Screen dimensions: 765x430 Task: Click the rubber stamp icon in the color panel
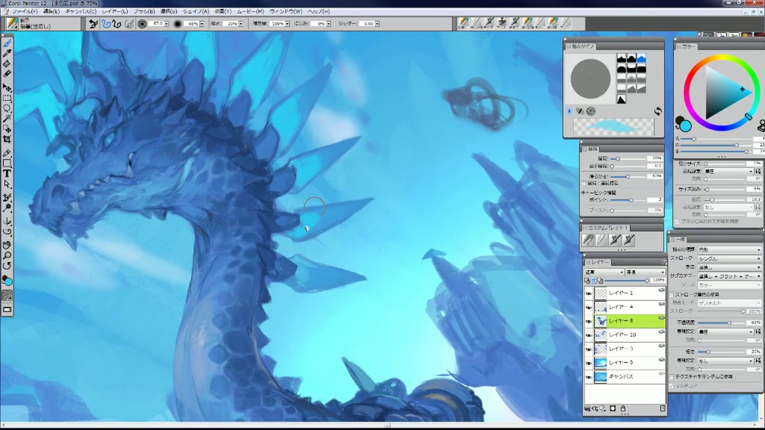761,126
